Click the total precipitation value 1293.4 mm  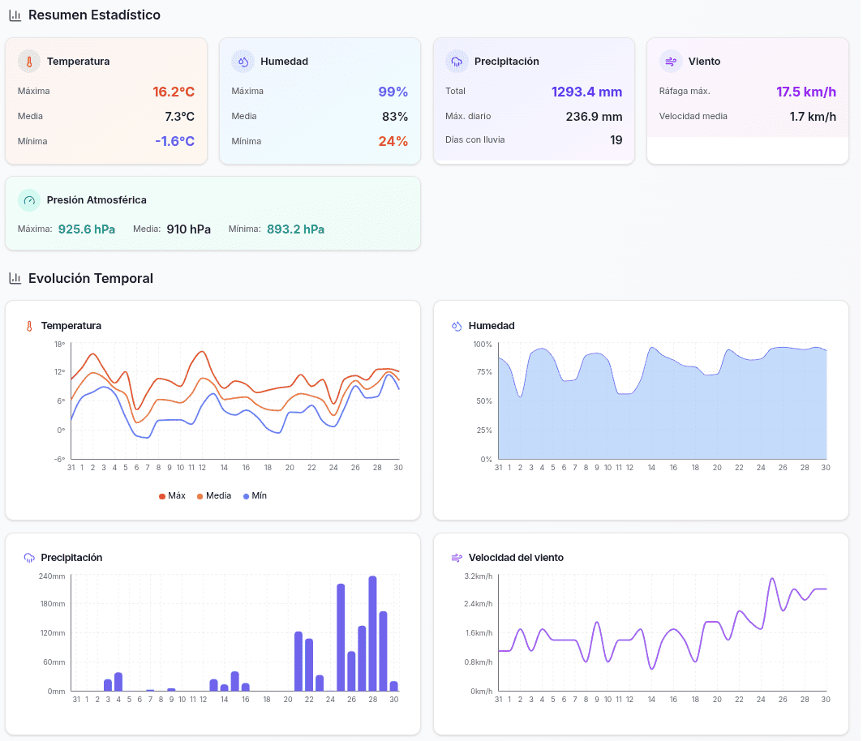pos(586,92)
